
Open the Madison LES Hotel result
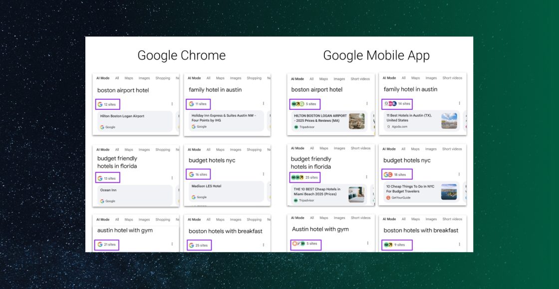(x=227, y=191)
